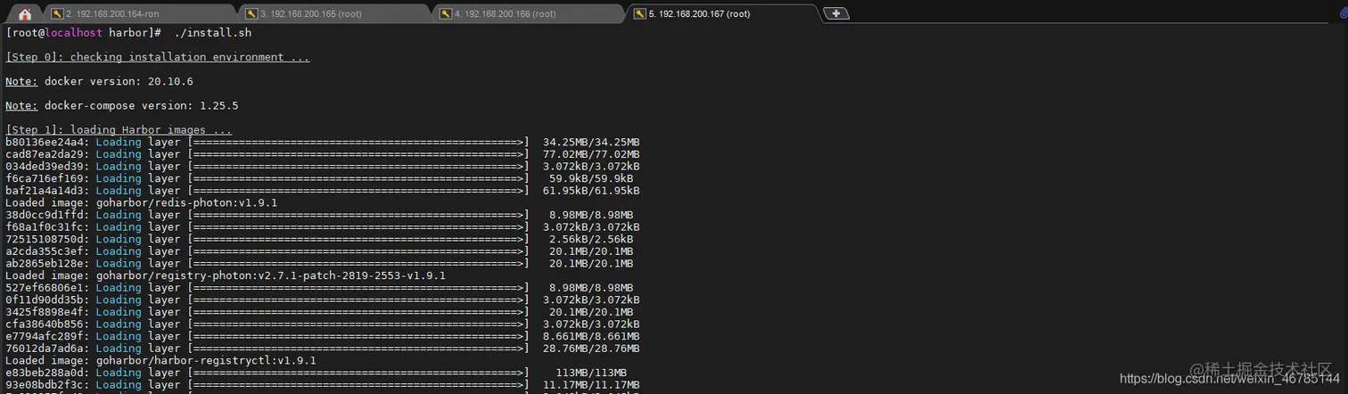Click the 'docker-compose version: 1.25.5' note
Viewport: 1348px width, 394px height.
point(141,105)
